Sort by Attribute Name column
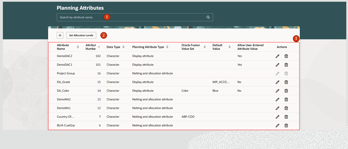 pos(78,47)
